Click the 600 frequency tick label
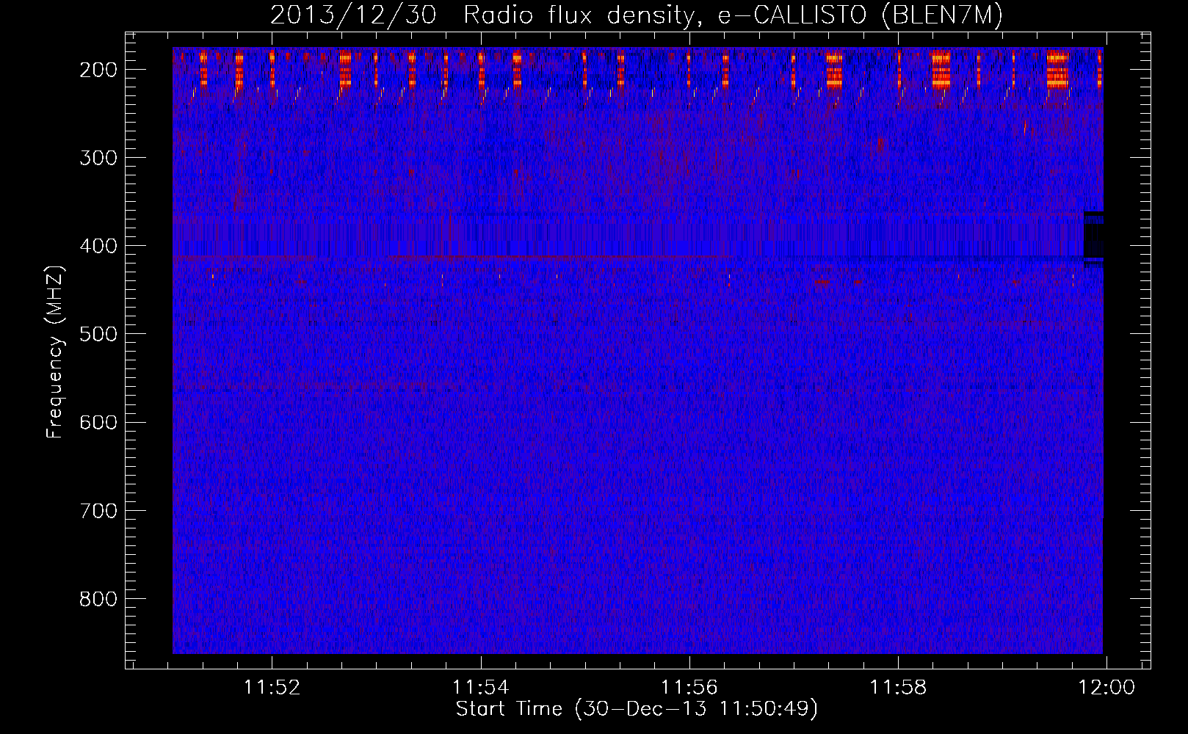 coord(98,422)
